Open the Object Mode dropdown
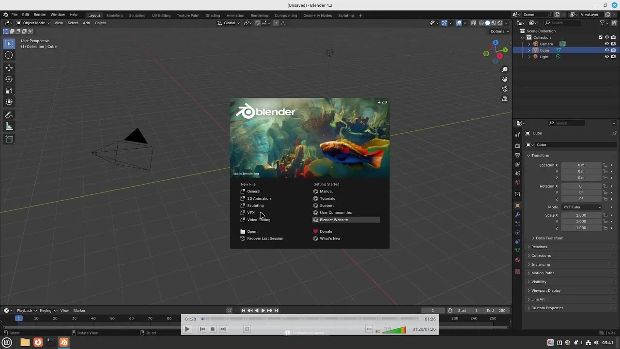Image resolution: width=620 pixels, height=349 pixels. point(33,23)
